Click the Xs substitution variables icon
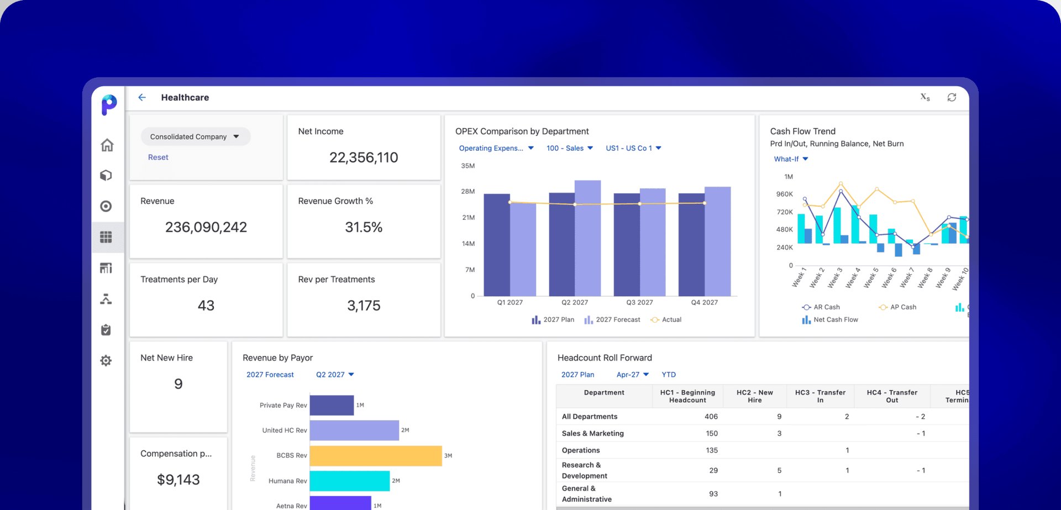 (925, 97)
